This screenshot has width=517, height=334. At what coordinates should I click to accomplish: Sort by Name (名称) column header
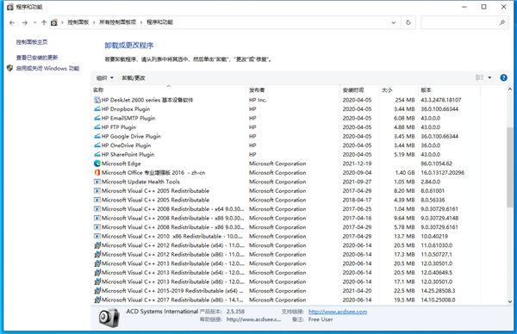tap(169, 90)
